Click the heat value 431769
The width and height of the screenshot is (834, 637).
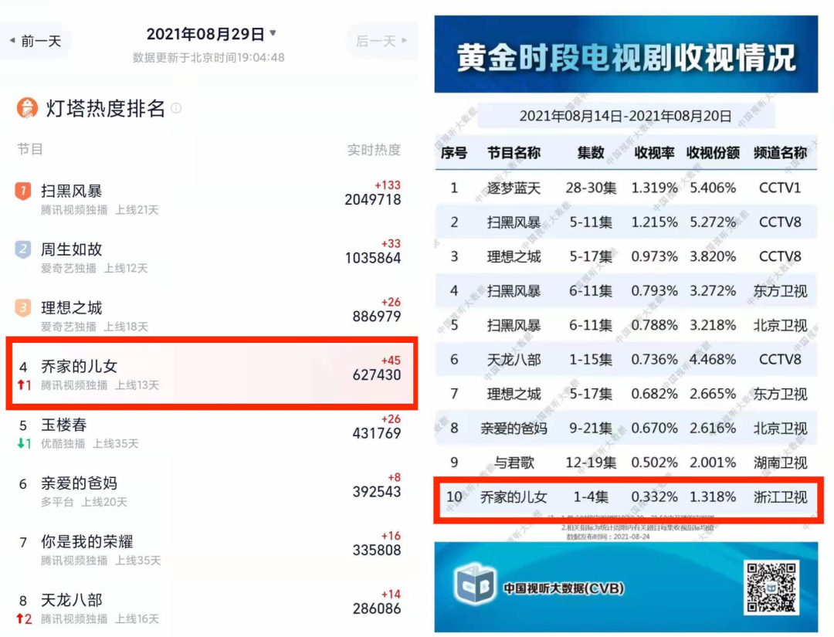(377, 434)
